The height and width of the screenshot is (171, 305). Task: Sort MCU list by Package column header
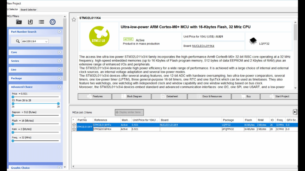[228, 120]
